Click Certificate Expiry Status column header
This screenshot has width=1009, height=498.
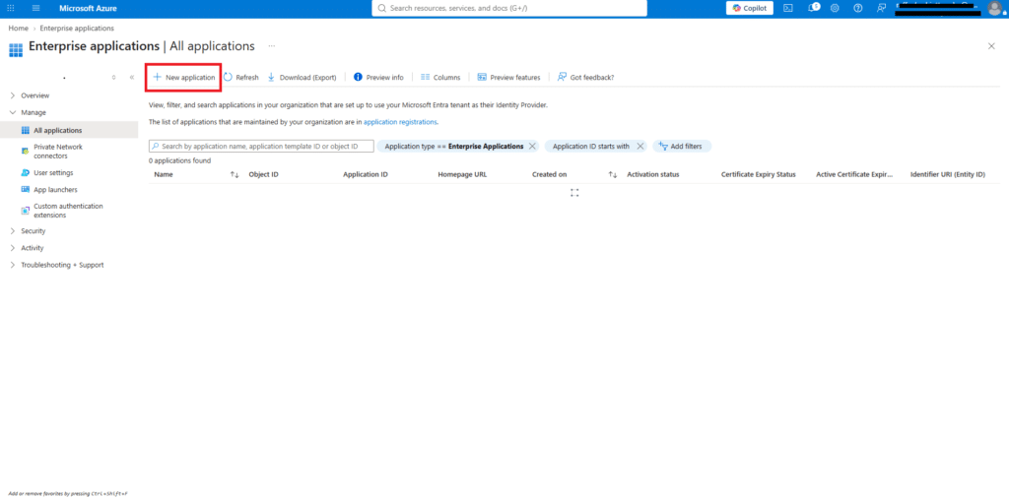(x=759, y=175)
